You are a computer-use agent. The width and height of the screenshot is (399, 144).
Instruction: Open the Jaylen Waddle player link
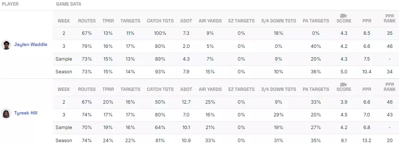click(31, 45)
